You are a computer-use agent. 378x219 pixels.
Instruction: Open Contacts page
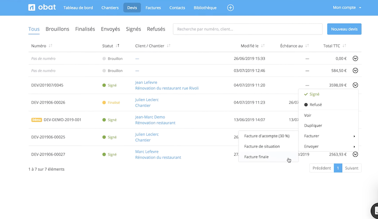click(x=177, y=8)
